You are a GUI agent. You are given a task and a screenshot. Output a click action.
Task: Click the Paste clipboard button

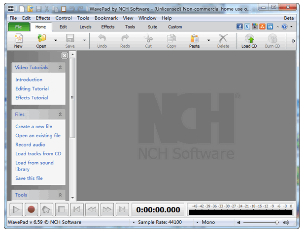[x=195, y=41]
